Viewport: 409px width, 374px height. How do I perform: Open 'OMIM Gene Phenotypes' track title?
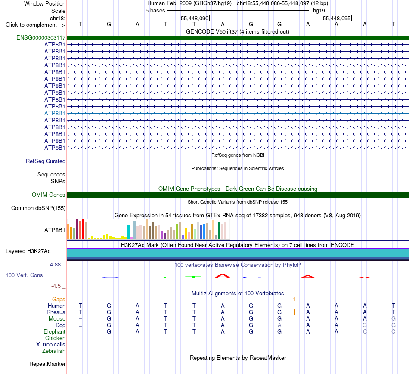(x=238, y=189)
